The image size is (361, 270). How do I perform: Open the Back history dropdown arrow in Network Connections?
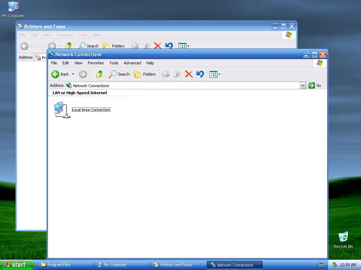tap(73, 74)
